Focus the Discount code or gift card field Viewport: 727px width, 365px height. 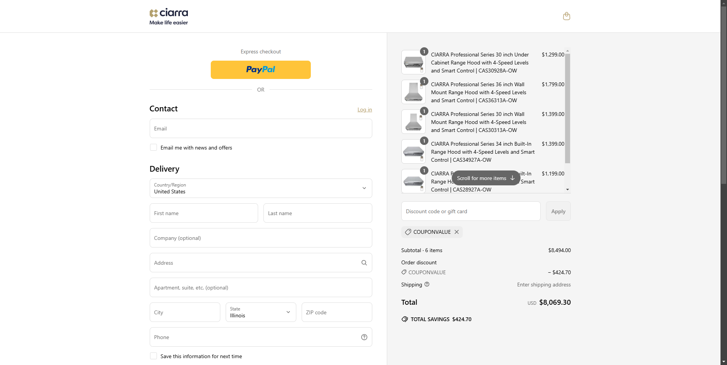tap(471, 211)
